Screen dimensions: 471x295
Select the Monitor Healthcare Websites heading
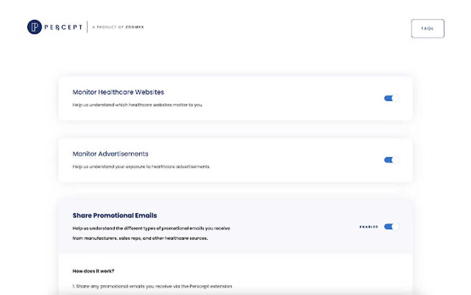[x=118, y=92]
